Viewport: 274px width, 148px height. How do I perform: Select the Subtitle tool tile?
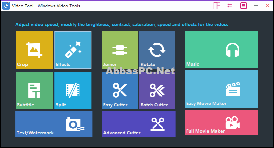click(34, 90)
